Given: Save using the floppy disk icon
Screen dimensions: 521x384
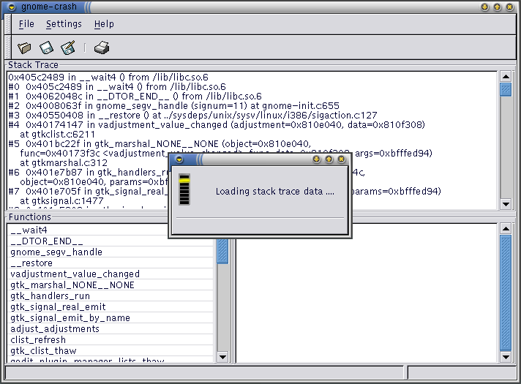Looking at the screenshot, I should (x=46, y=48).
